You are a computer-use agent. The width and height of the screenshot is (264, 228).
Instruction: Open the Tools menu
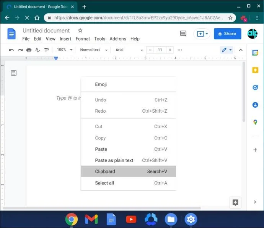[100, 39]
